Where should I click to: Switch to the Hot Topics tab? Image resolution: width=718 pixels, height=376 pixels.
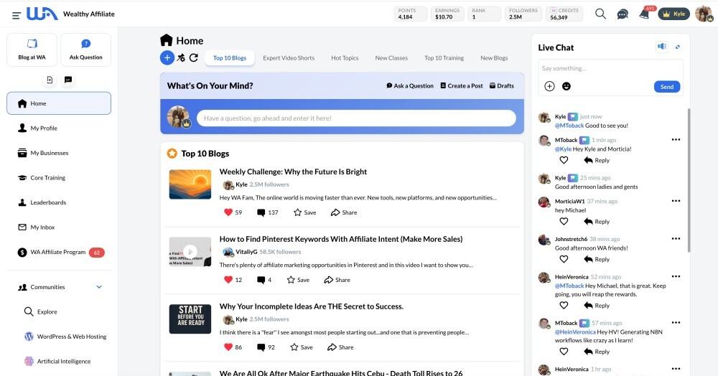click(345, 58)
